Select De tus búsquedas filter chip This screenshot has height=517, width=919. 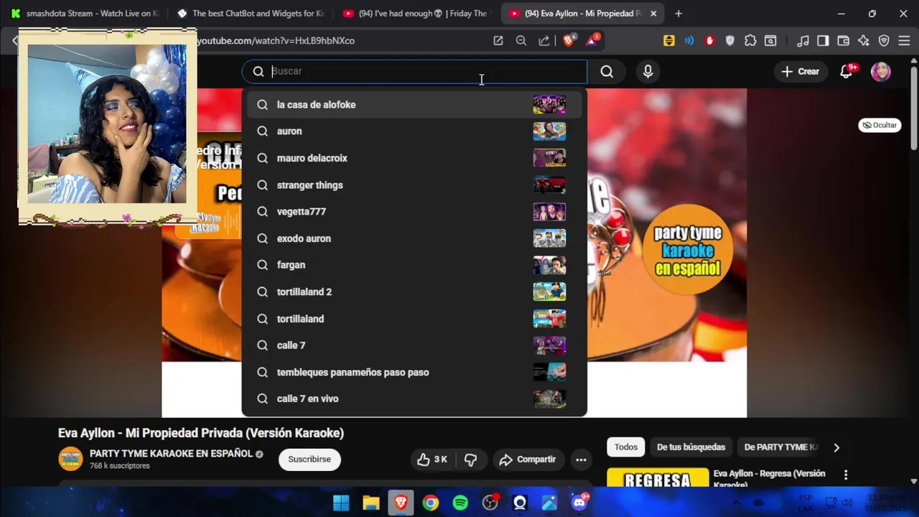coord(691,447)
